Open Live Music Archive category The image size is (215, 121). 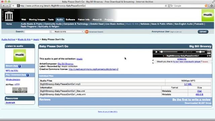[x=115, y=24]
